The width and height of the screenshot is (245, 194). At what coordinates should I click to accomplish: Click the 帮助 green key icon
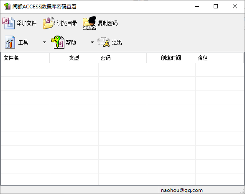tap(58, 42)
